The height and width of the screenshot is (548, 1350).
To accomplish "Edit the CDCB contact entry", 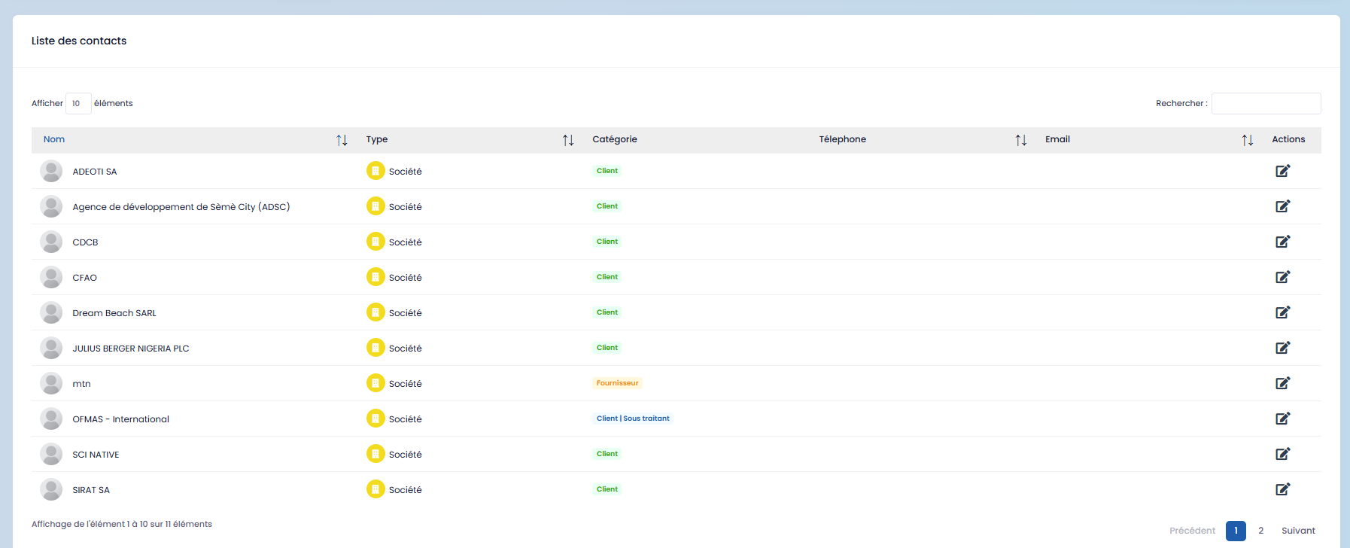I will [x=1282, y=242].
